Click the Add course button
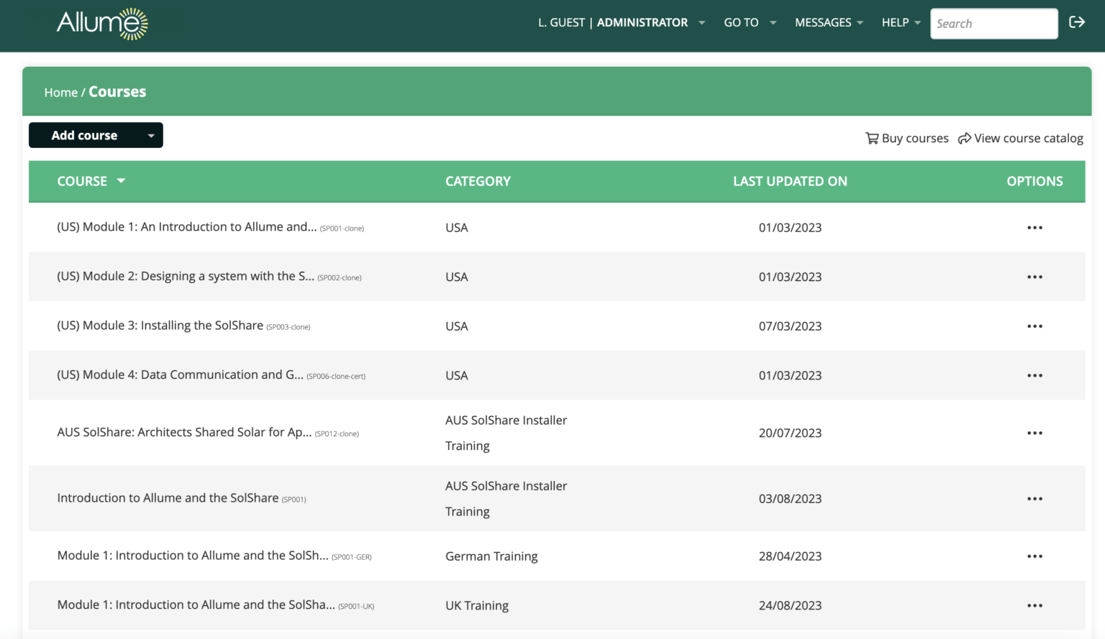This screenshot has height=639, width=1105. pyautogui.click(x=96, y=135)
